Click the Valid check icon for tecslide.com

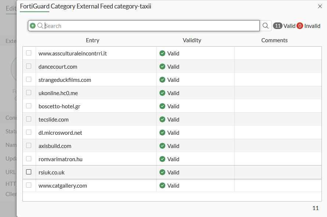click(x=162, y=120)
